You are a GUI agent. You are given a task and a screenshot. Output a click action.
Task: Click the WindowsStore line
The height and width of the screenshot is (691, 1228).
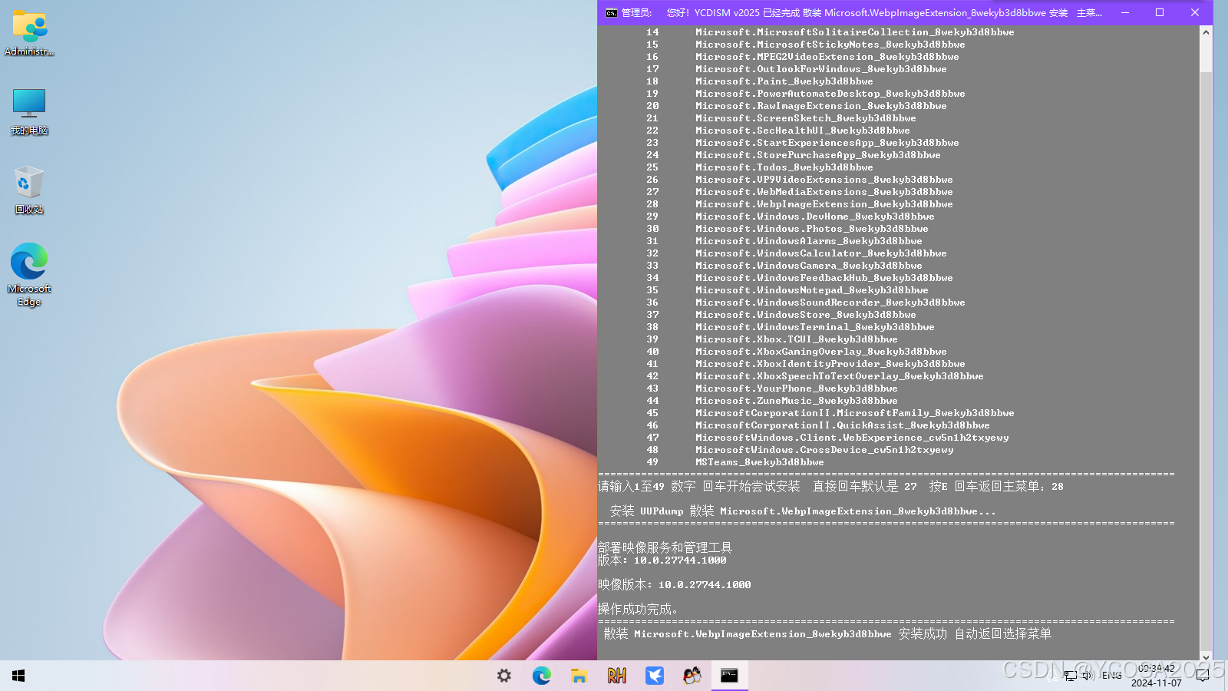click(x=781, y=315)
